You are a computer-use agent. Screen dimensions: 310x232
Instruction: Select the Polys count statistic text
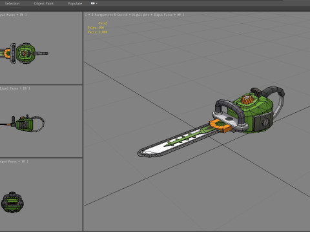tap(96, 28)
